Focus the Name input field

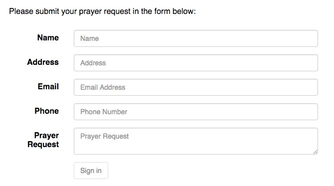click(196, 38)
